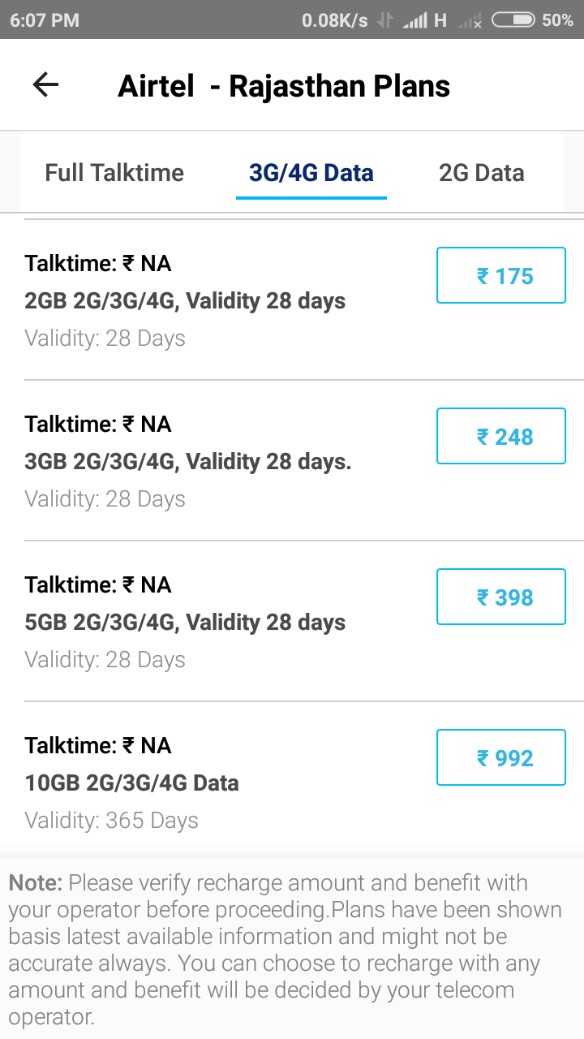
Task: Tap the 3GB 2G/3G/4G plan description
Action: (188, 462)
